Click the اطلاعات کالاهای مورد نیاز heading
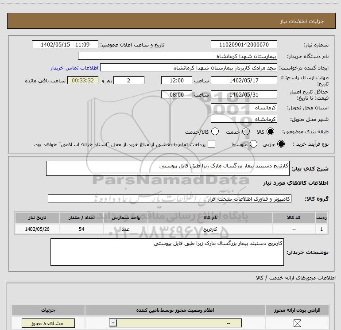Screen dimensions: 341x330 (295, 183)
